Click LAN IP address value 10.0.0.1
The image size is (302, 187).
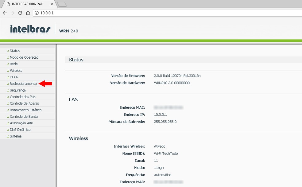161,115
